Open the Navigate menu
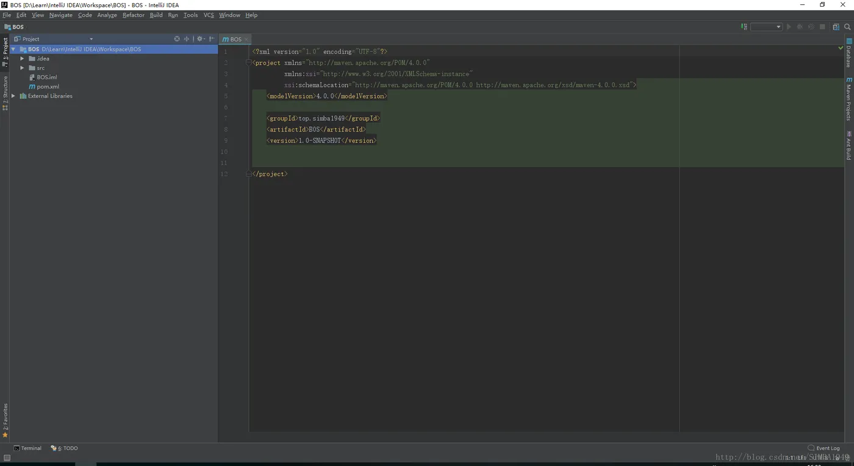Viewport: 854px width, 466px height. click(x=61, y=15)
